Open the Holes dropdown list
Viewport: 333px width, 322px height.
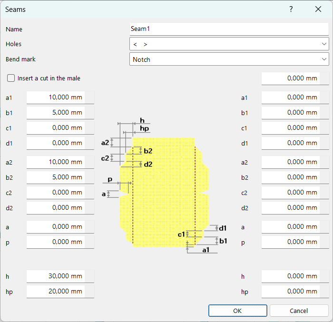(229, 44)
